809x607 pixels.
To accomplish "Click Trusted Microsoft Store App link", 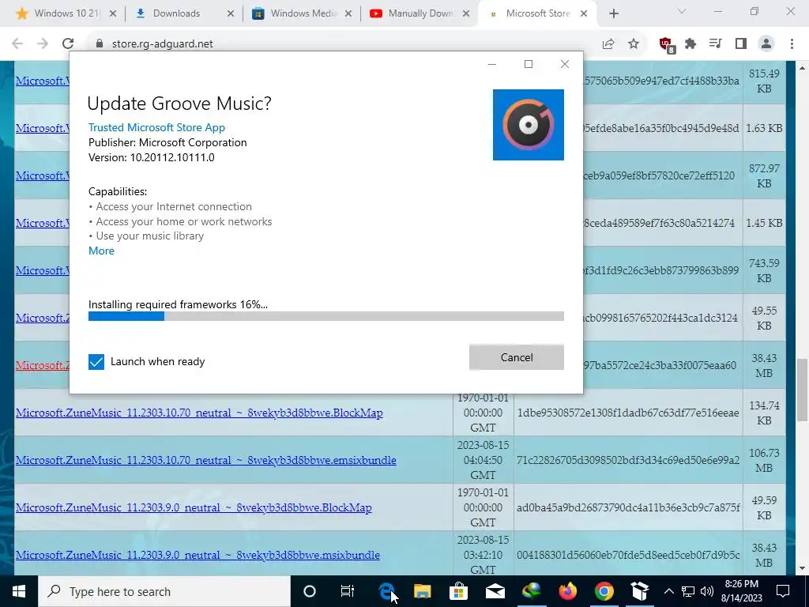I will [157, 127].
